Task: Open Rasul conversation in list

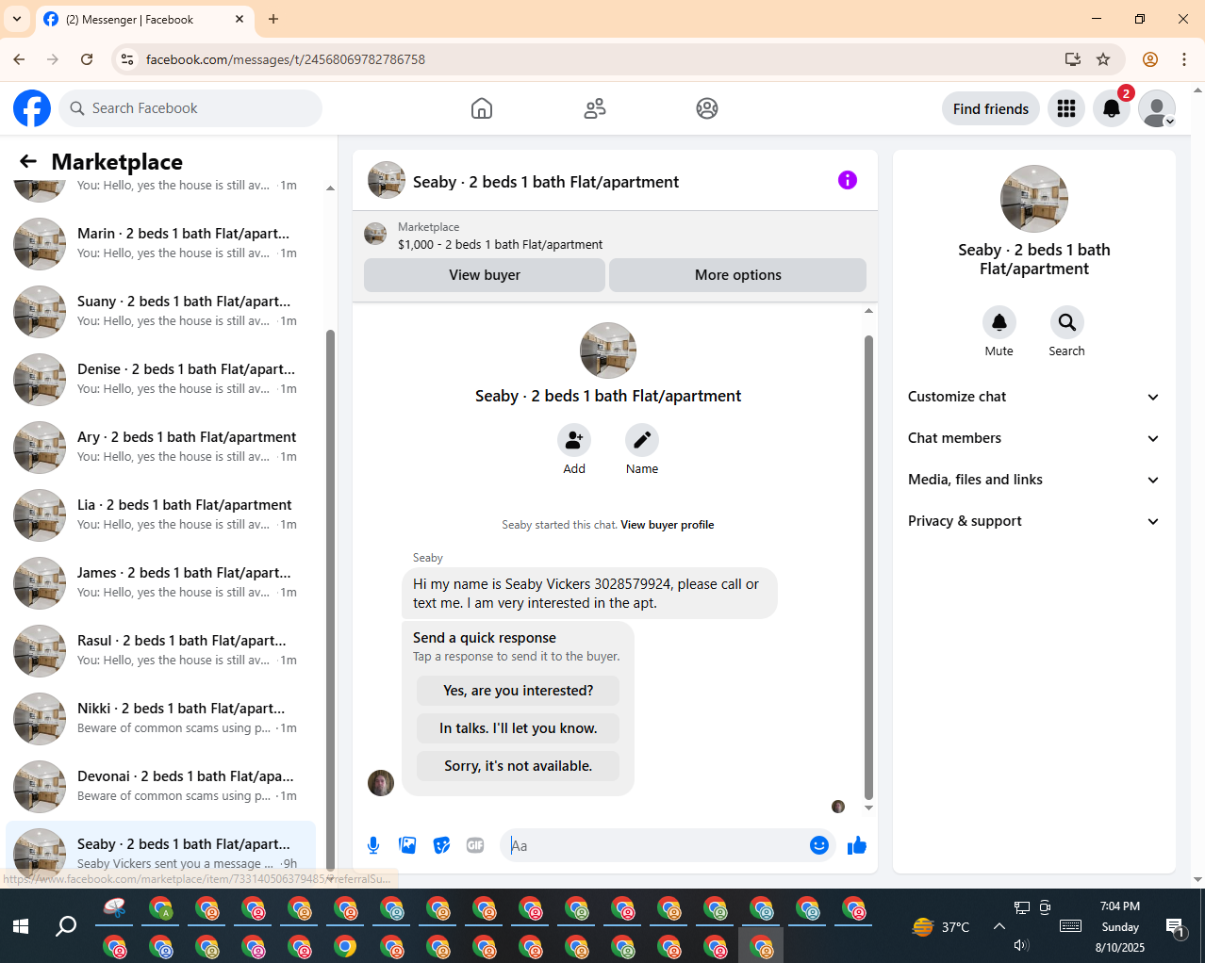Action: click(x=160, y=650)
